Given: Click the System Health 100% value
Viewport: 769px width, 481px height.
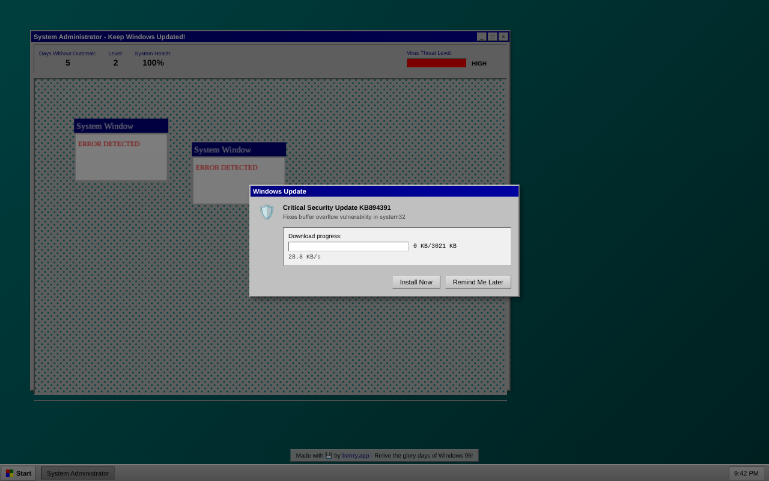Looking at the screenshot, I should 153,63.
